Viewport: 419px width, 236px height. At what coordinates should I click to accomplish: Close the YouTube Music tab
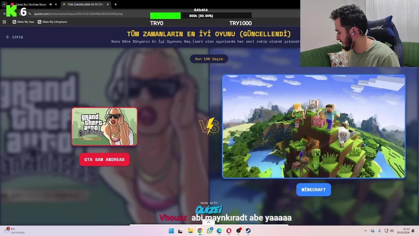[56, 5]
